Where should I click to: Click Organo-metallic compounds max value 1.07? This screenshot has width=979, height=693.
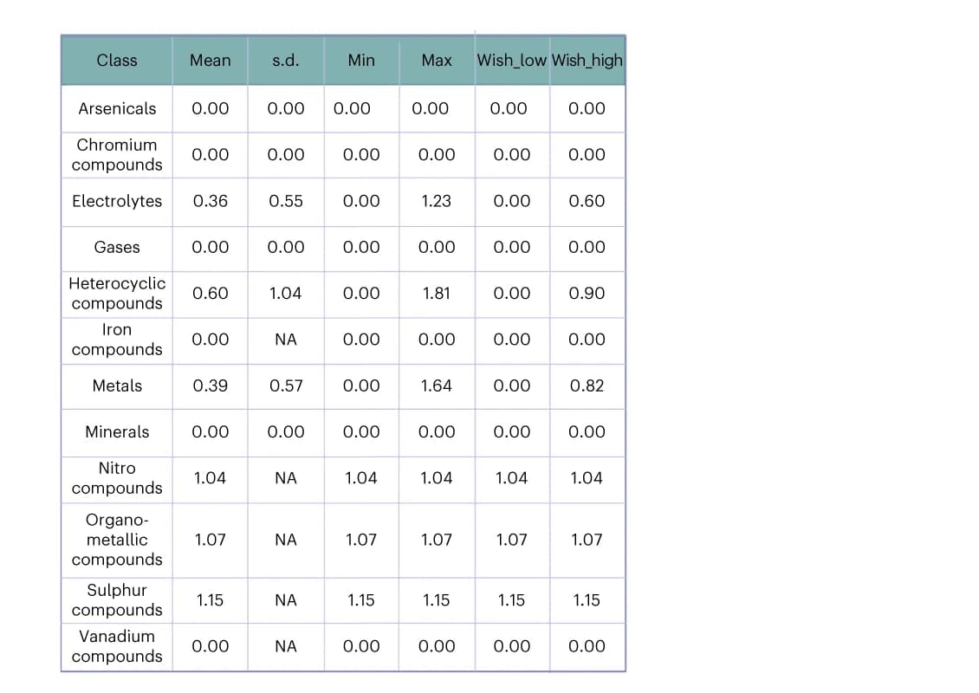click(437, 540)
